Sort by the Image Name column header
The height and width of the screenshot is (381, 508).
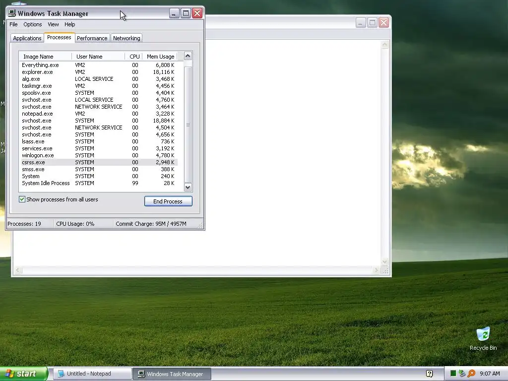[45, 57]
